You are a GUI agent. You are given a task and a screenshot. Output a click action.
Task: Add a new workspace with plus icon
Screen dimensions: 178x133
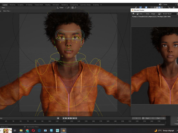pos(101,5)
